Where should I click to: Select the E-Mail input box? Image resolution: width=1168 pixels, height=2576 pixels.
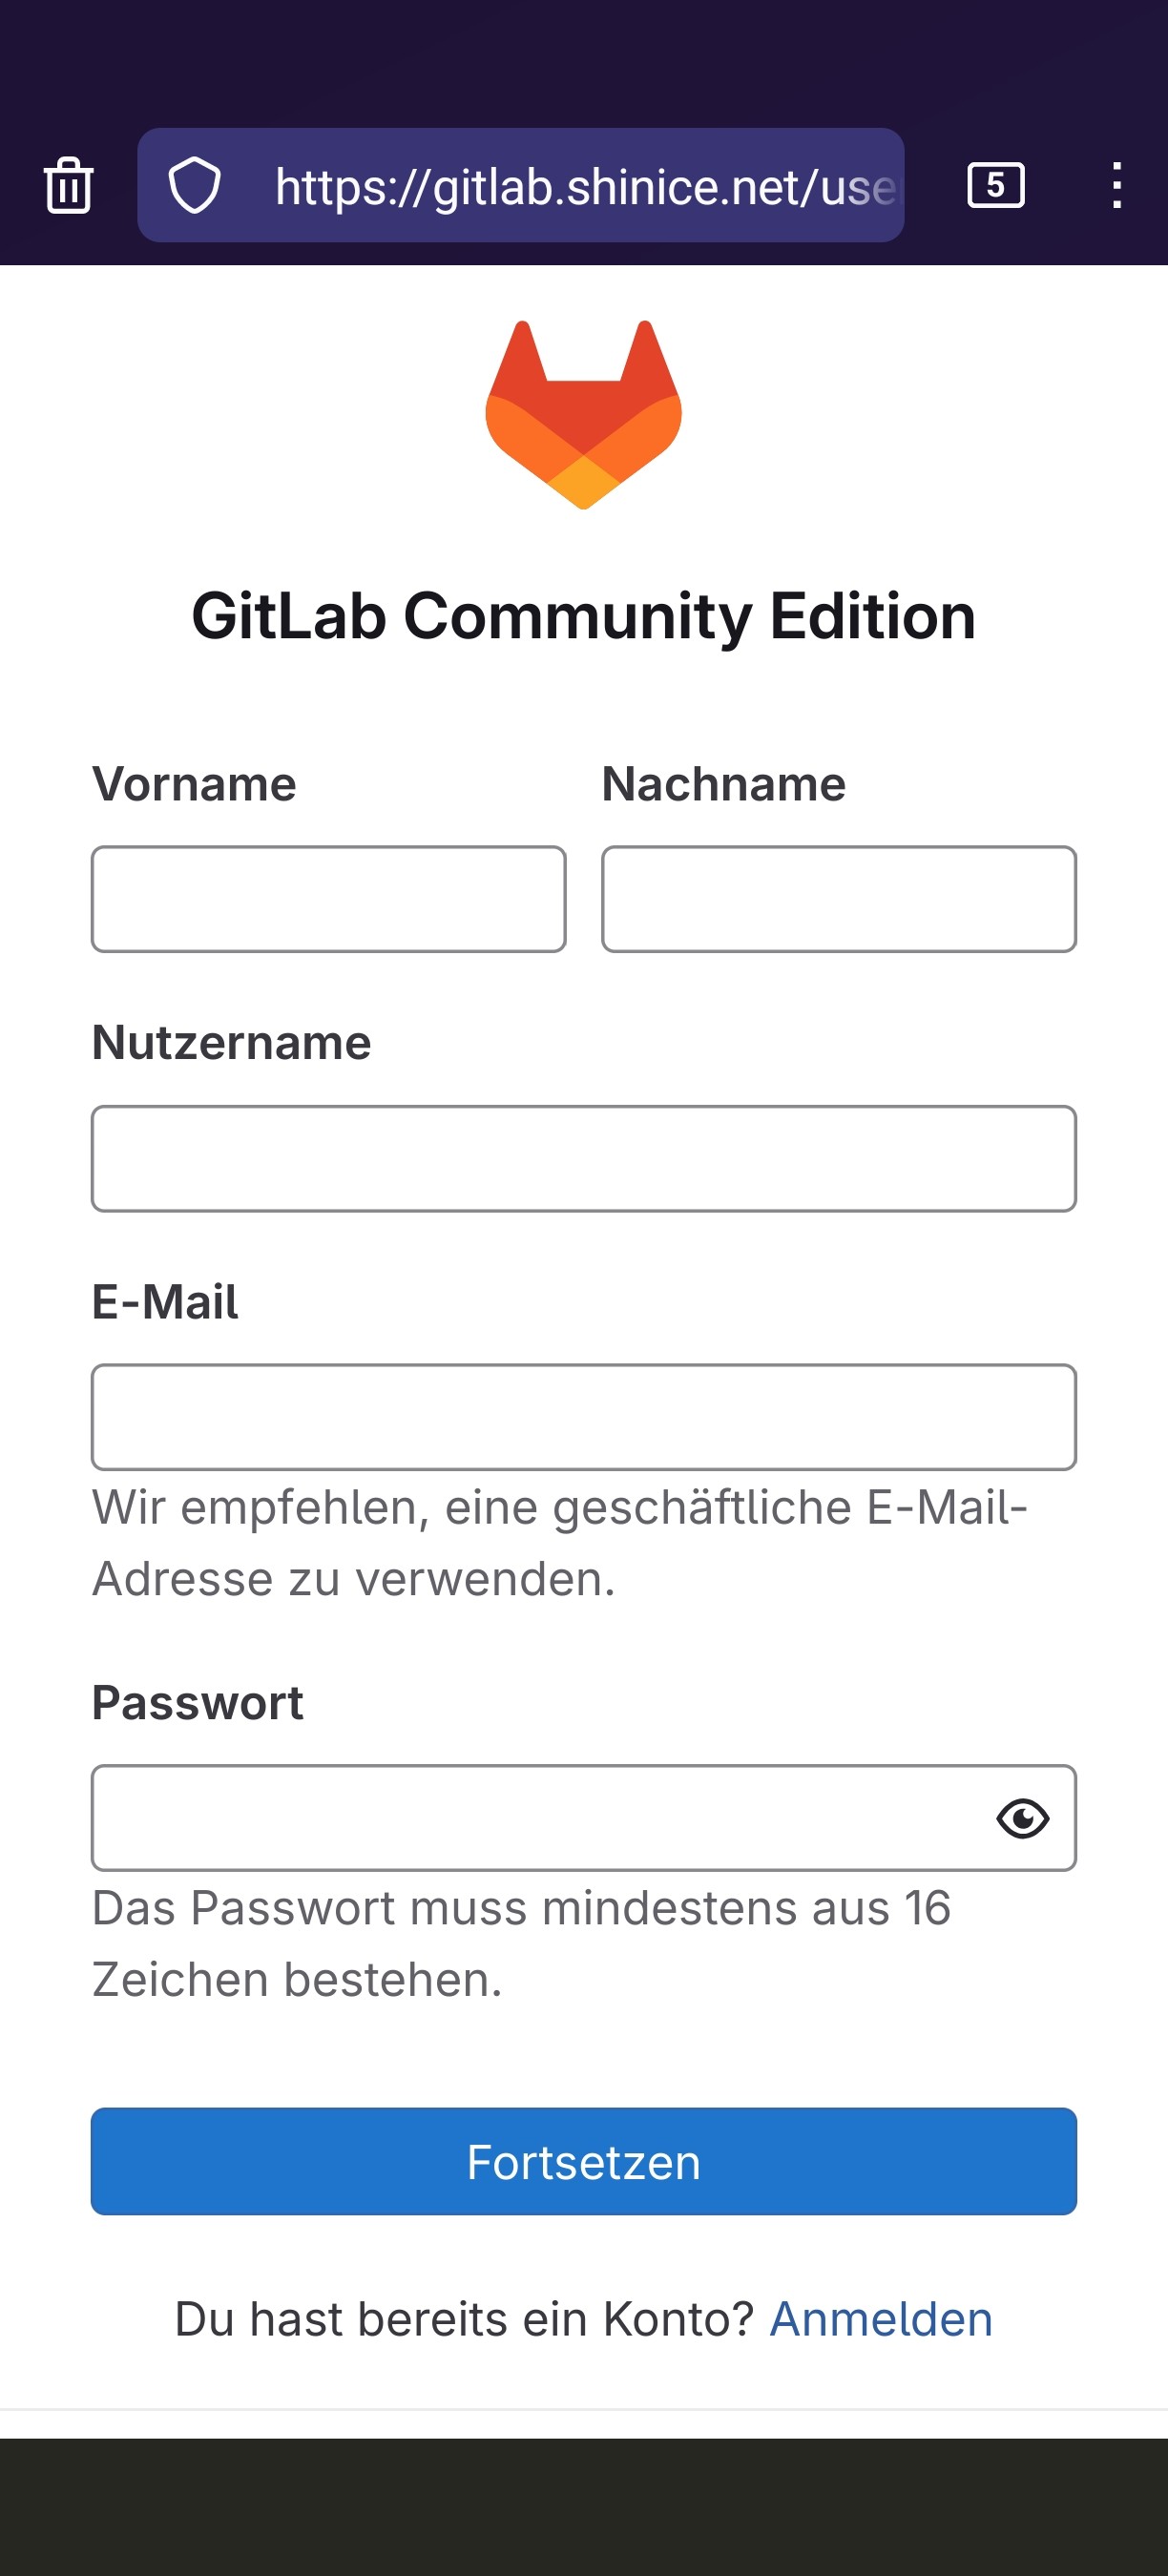tap(584, 1417)
